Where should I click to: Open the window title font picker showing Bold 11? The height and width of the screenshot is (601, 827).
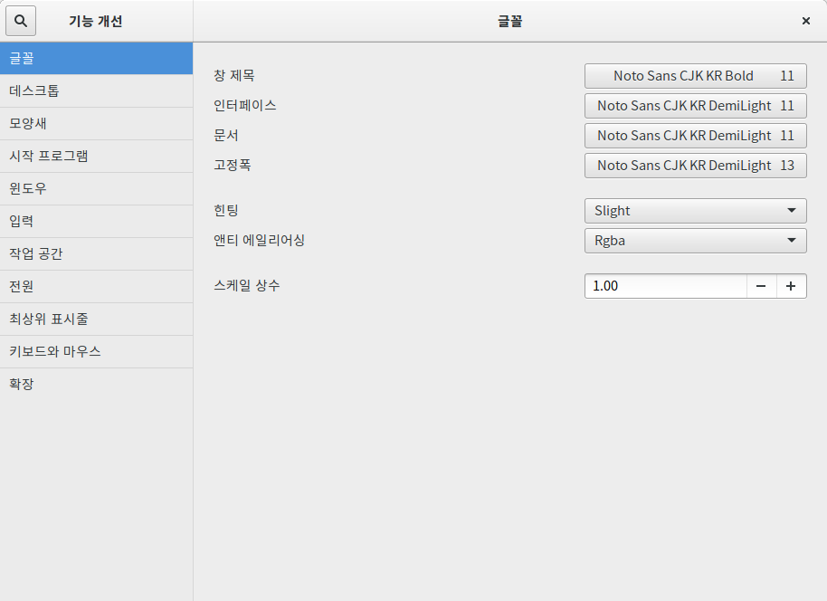695,76
